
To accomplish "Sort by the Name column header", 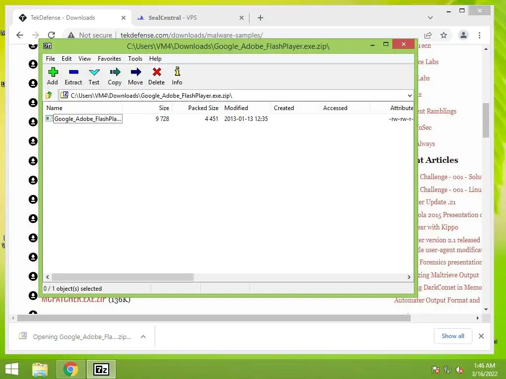I will [83, 108].
